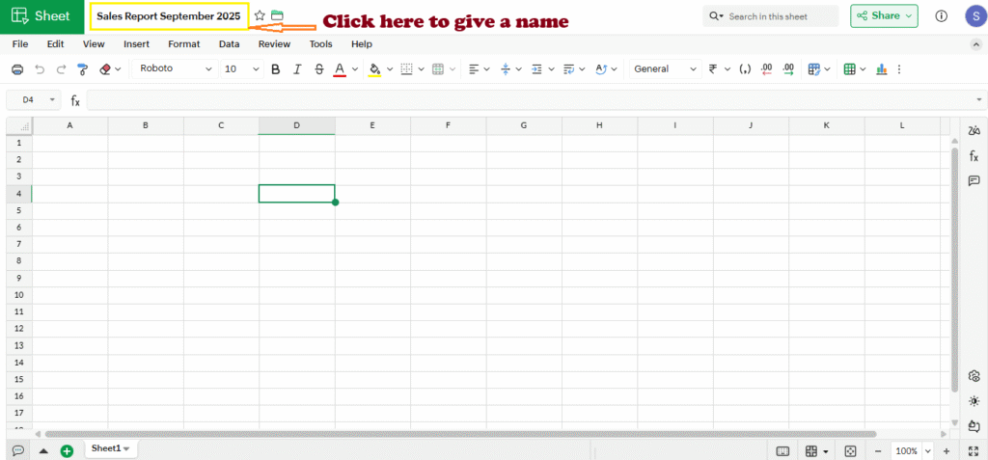Click the vertical align icon

pyautogui.click(x=506, y=69)
